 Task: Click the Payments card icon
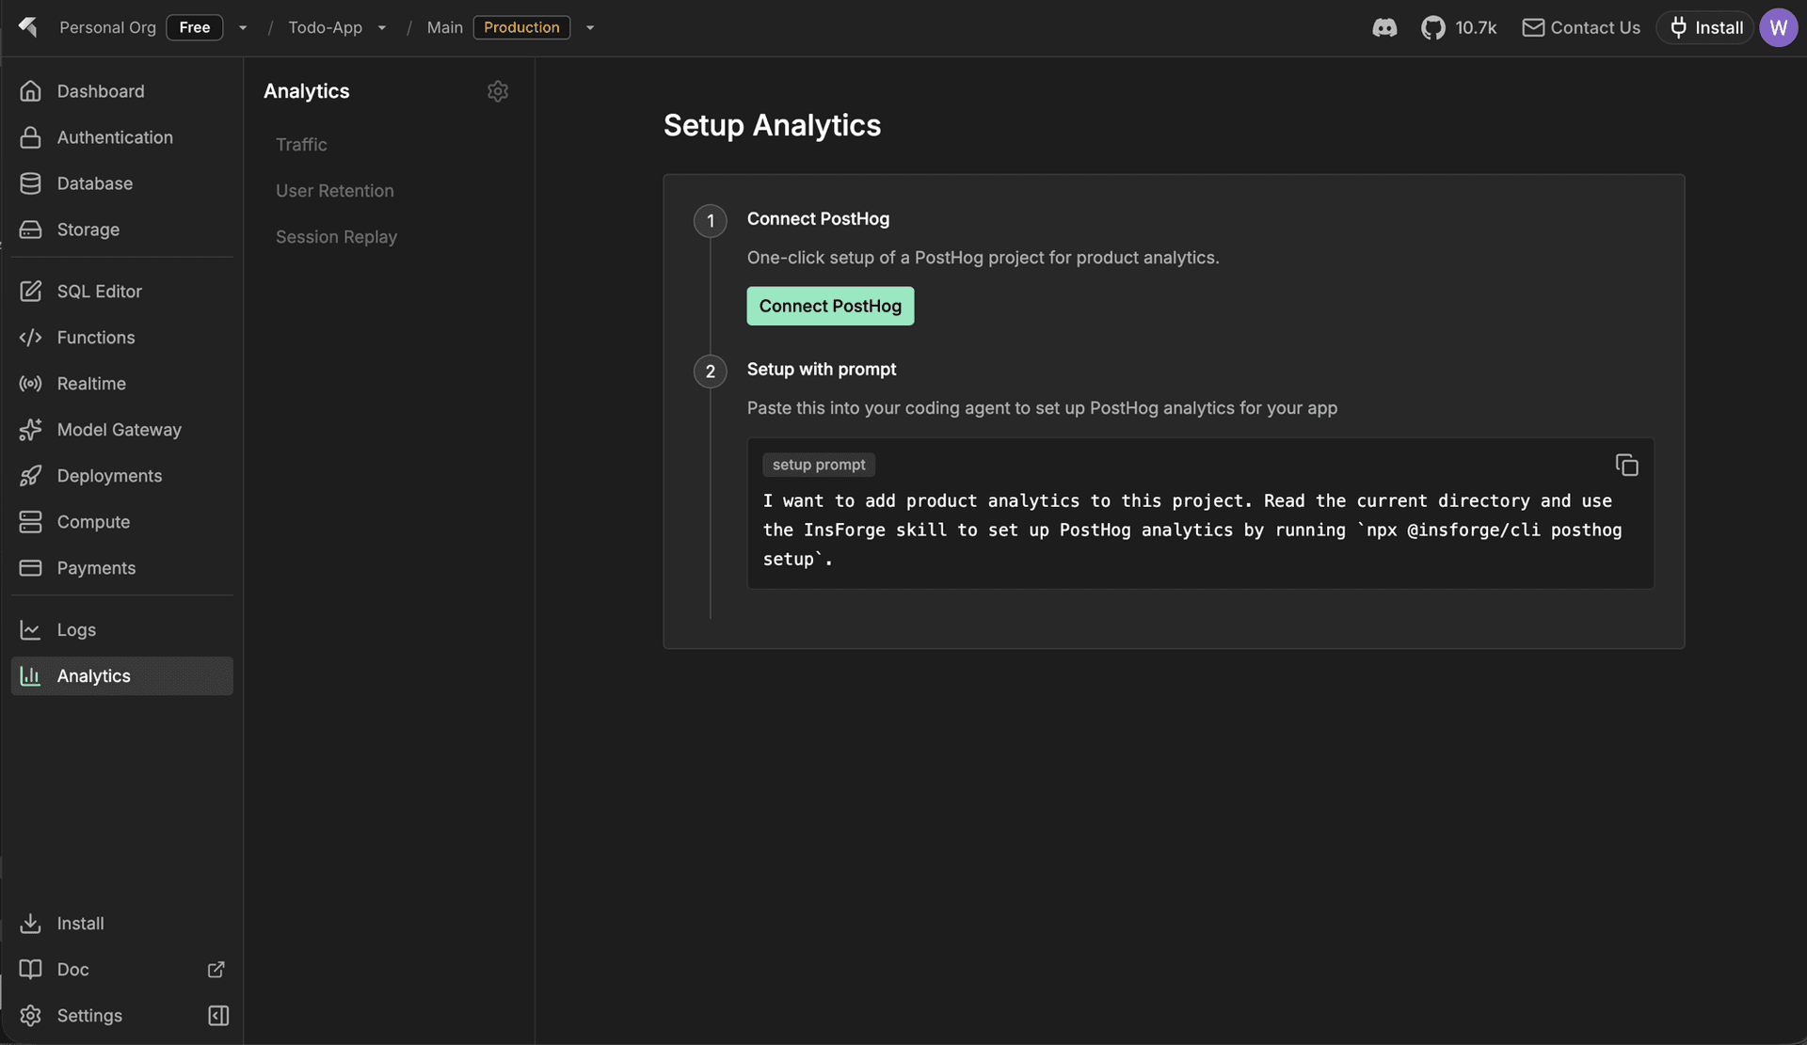(x=30, y=568)
